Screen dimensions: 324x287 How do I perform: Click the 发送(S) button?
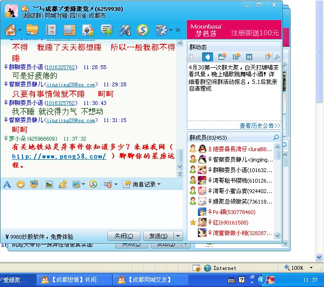[x=159, y=236]
